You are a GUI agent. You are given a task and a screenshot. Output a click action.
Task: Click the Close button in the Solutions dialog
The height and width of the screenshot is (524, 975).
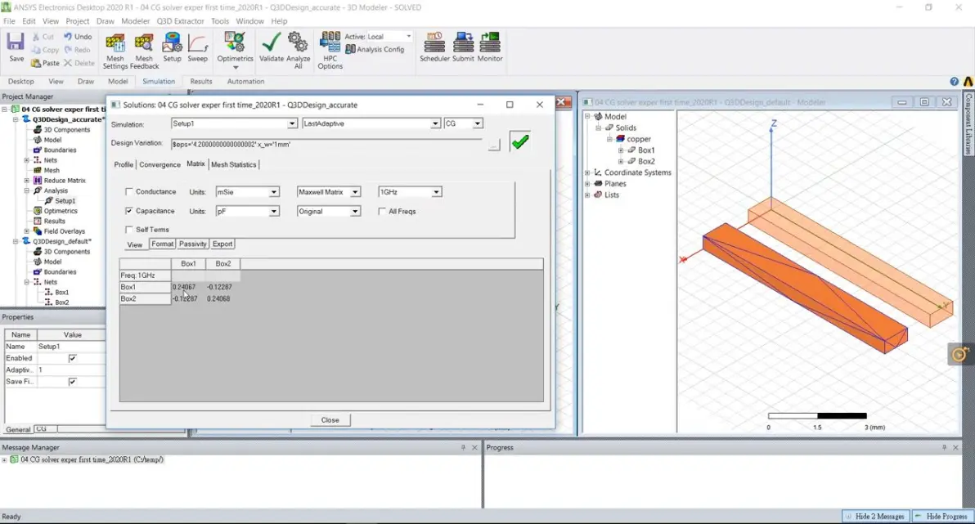tap(330, 419)
